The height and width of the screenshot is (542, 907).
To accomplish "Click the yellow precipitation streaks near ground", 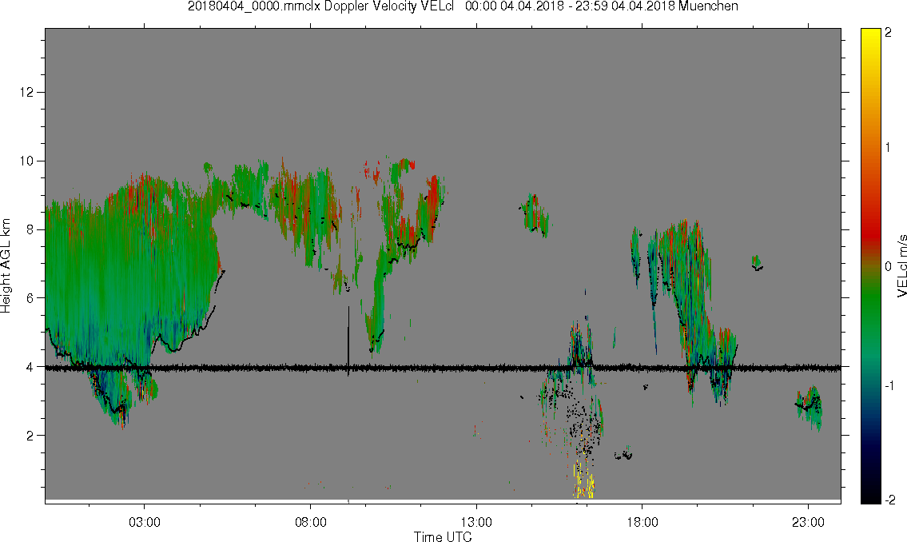I will (583, 480).
